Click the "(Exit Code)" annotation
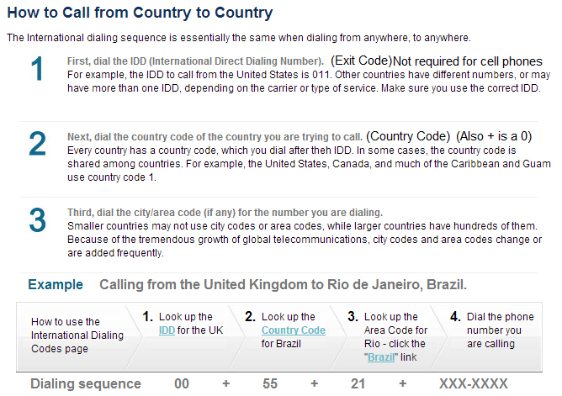The image size is (562, 396). click(x=362, y=61)
